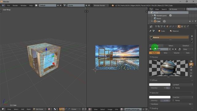Screen dimensions: 197x111
Task: Select the Surface material type
Action: point(155,53)
